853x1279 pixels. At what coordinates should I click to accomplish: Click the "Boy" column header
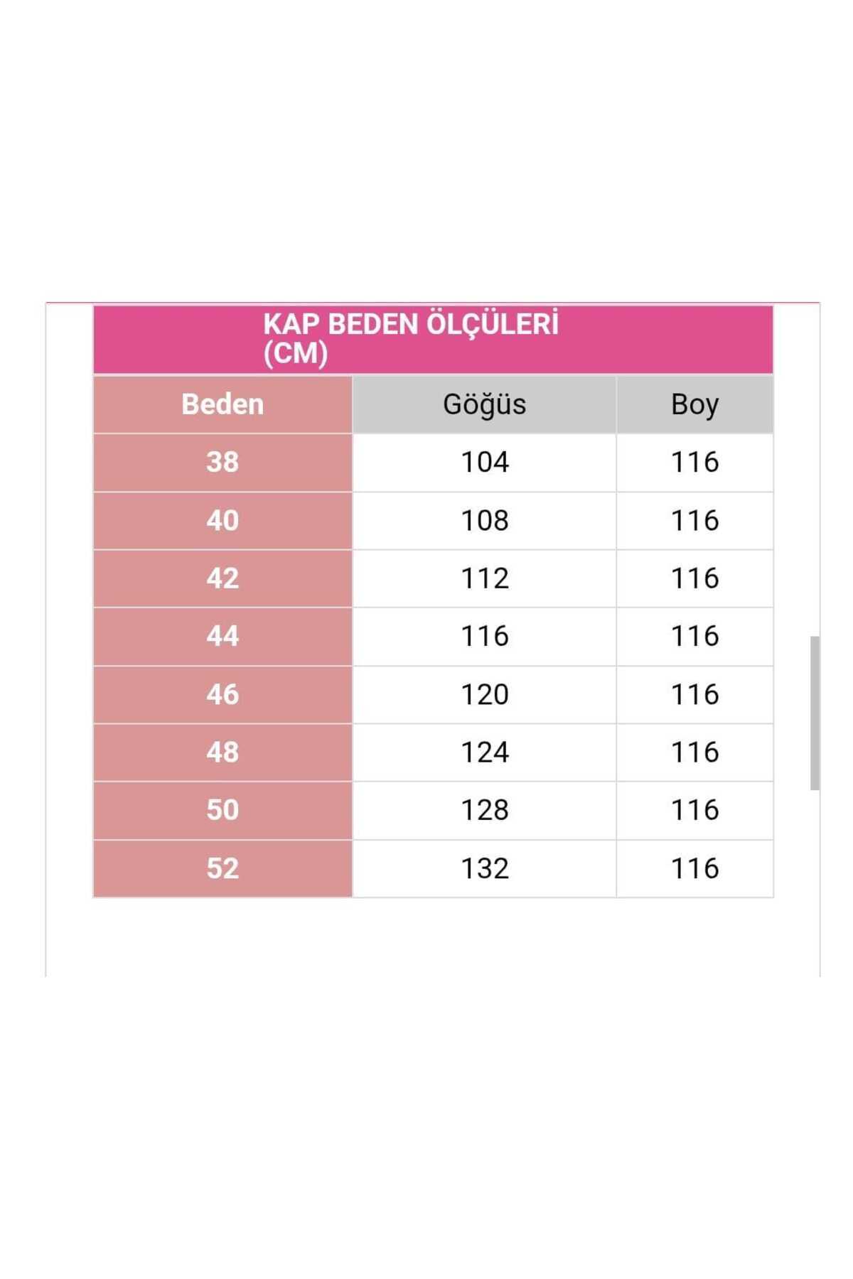(694, 404)
